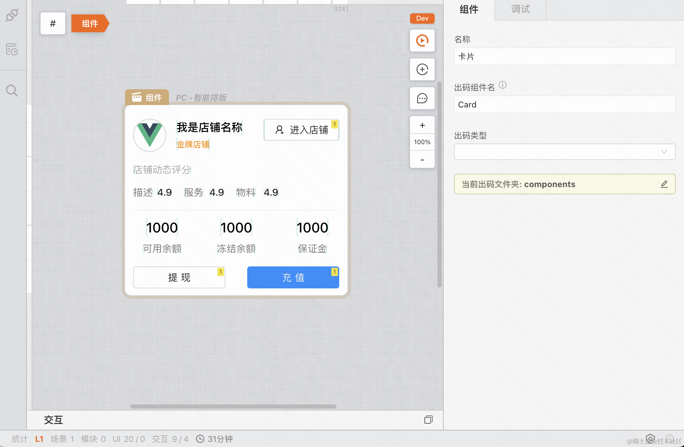This screenshot has height=447, width=684.
Task: Click the circled plus add icon
Action: click(422, 70)
